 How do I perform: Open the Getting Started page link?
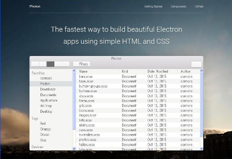(153, 7)
